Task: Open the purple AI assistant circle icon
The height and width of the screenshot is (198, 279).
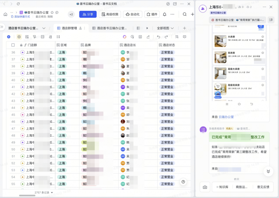Action: click(x=125, y=37)
